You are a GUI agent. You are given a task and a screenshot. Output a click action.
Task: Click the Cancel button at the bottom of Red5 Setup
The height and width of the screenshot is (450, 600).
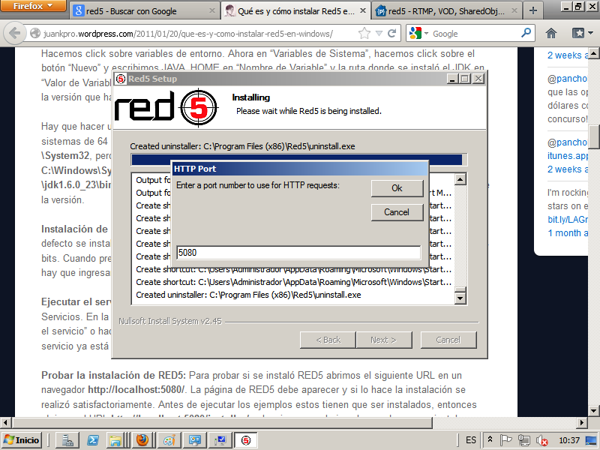(x=448, y=340)
